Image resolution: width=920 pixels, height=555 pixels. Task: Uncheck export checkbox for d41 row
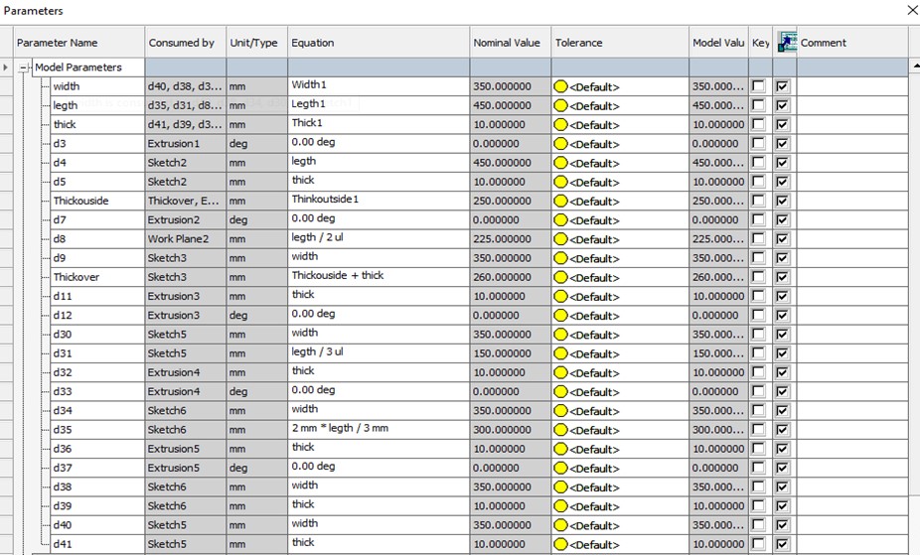pyautogui.click(x=782, y=544)
